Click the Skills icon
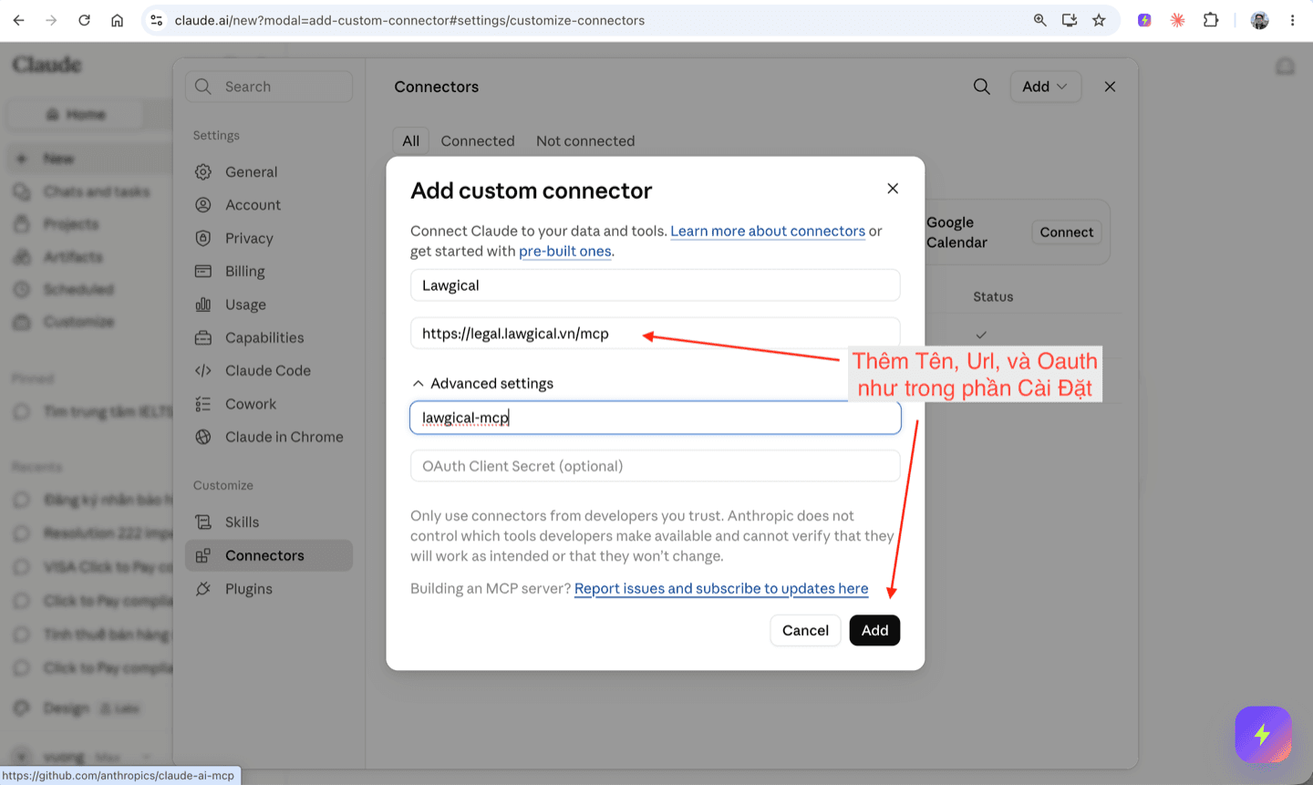This screenshot has width=1313, height=785. pos(203,522)
